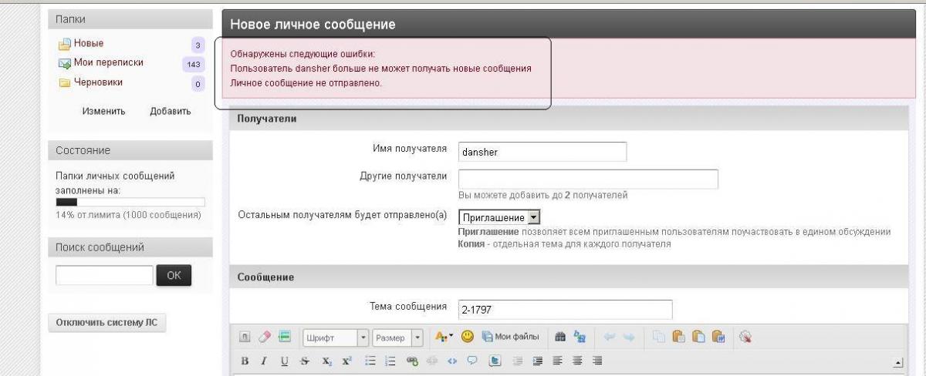Open the Мои переписки folder

tap(108, 62)
